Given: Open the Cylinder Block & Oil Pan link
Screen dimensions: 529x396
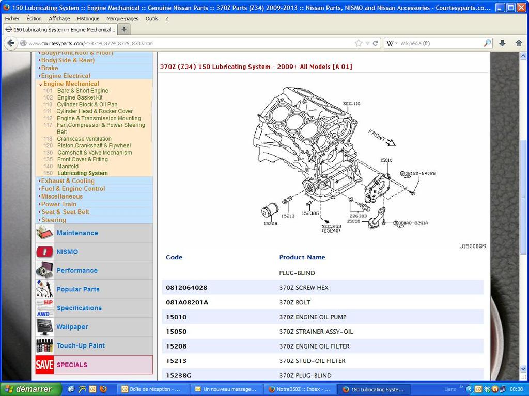Looking at the screenshot, I should (87, 104).
